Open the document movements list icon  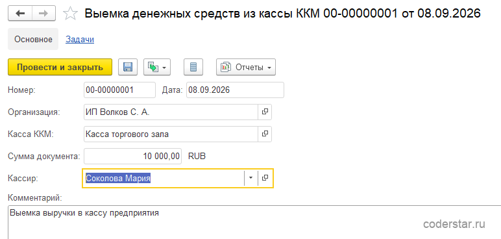(193, 67)
